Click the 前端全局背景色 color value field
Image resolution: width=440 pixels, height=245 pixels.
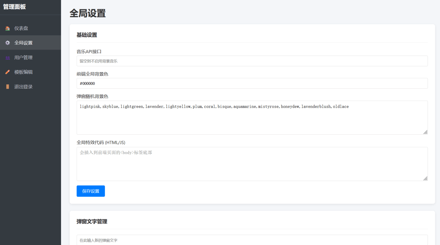pos(252,83)
